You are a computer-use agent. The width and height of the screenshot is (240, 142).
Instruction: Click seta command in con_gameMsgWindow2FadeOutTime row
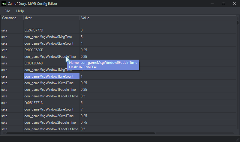point(12,129)
